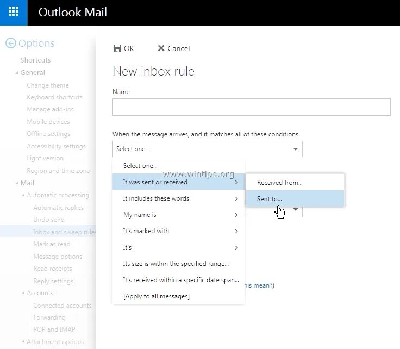Choose 'Select one...' in the dropdown list
The height and width of the screenshot is (349, 400).
178,166
